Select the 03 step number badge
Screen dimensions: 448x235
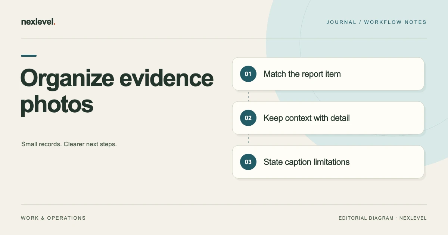coord(248,162)
